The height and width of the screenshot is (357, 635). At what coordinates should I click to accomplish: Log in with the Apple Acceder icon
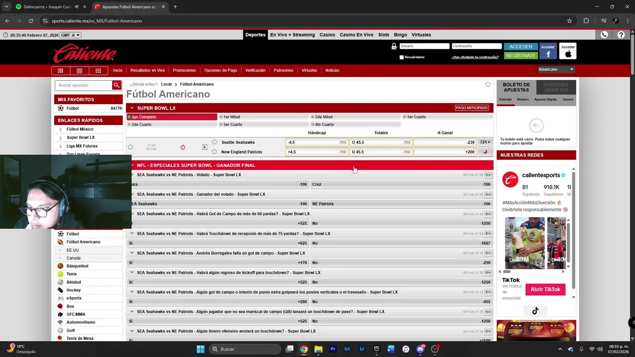[568, 51]
